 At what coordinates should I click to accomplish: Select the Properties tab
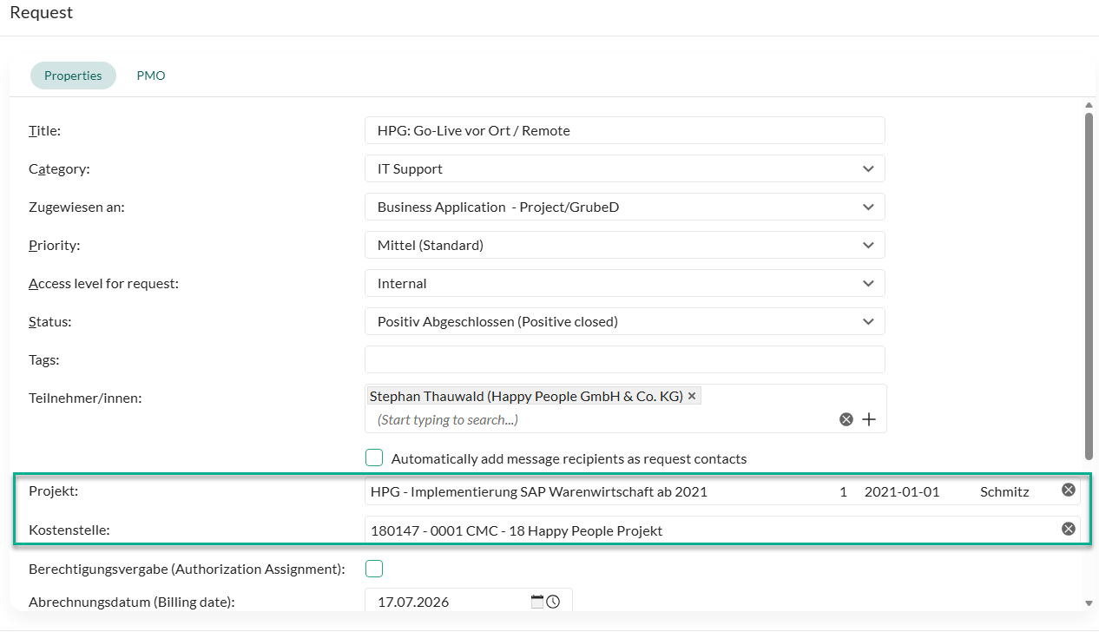pos(73,76)
